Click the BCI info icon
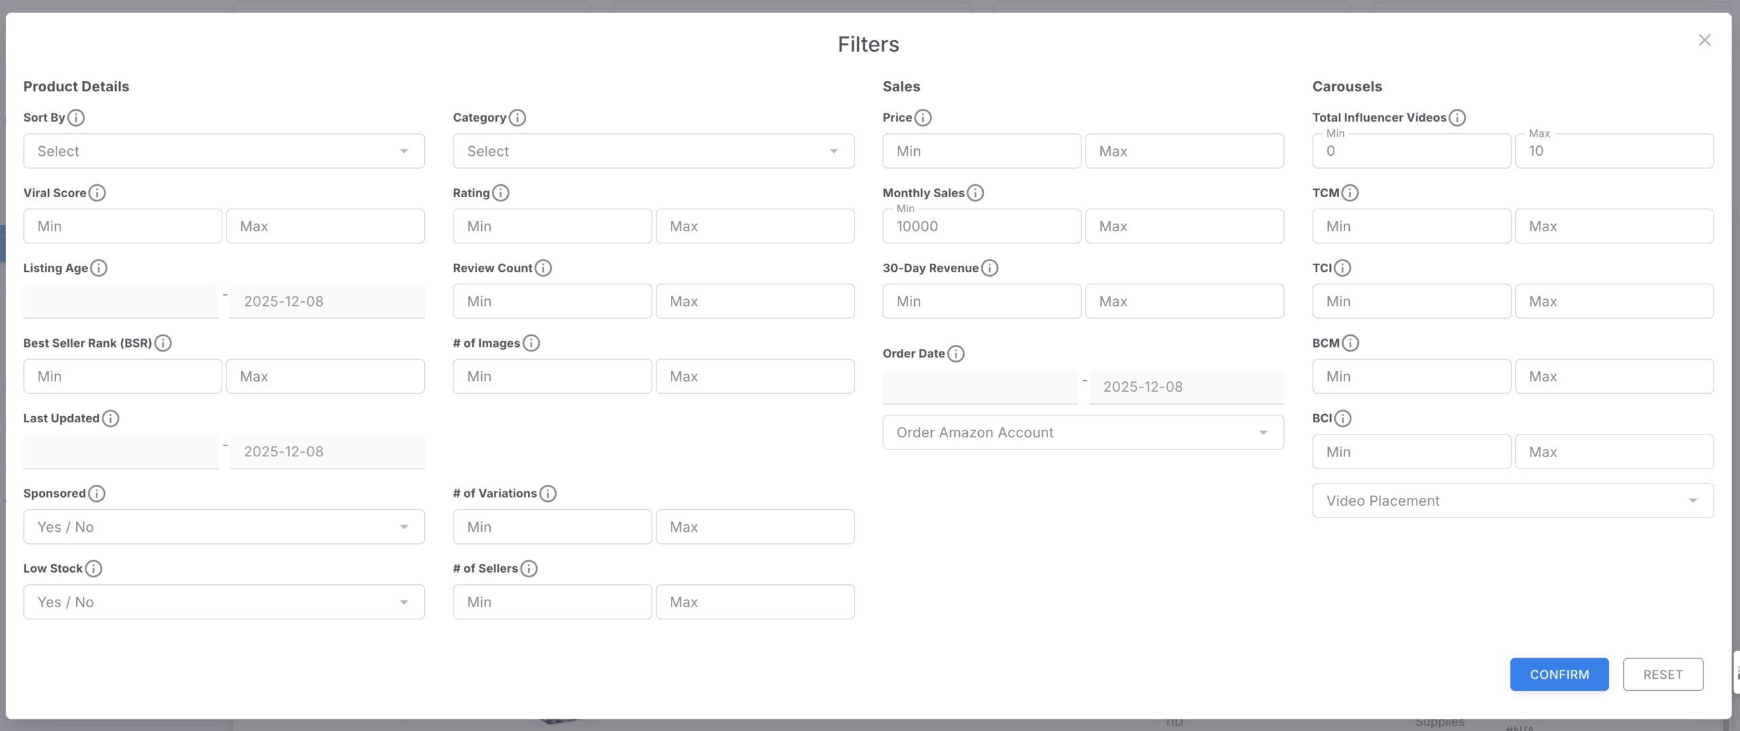The image size is (1740, 731). (1342, 418)
